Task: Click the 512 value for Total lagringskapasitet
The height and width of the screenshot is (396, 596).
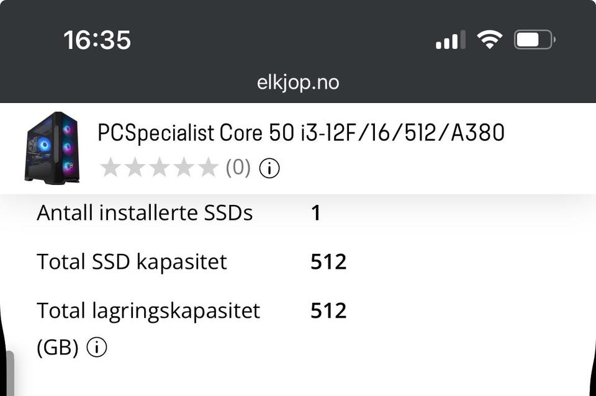Action: pyautogui.click(x=328, y=310)
